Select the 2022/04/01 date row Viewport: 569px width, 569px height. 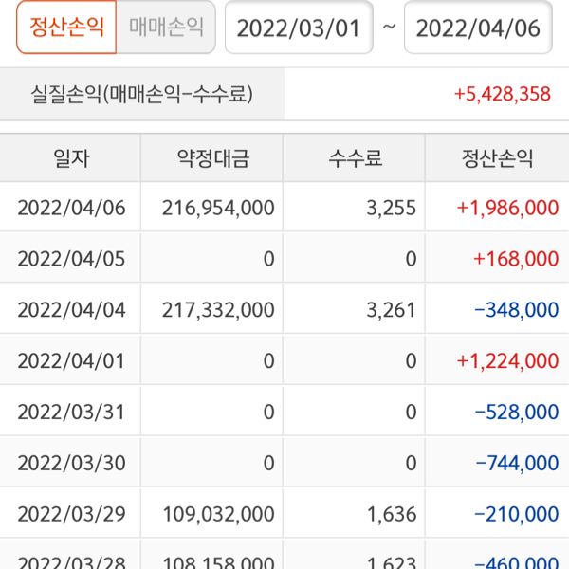coord(71,360)
